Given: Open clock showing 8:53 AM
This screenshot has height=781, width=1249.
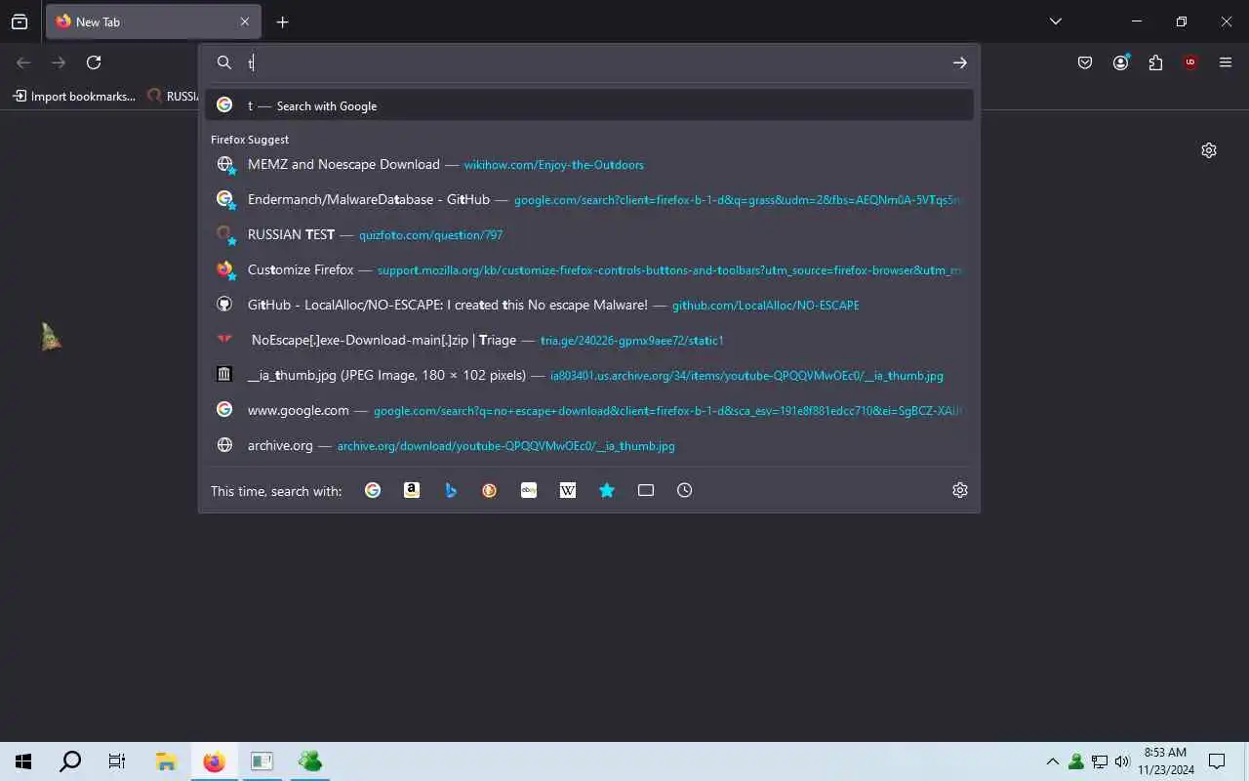Looking at the screenshot, I should point(1166,761).
